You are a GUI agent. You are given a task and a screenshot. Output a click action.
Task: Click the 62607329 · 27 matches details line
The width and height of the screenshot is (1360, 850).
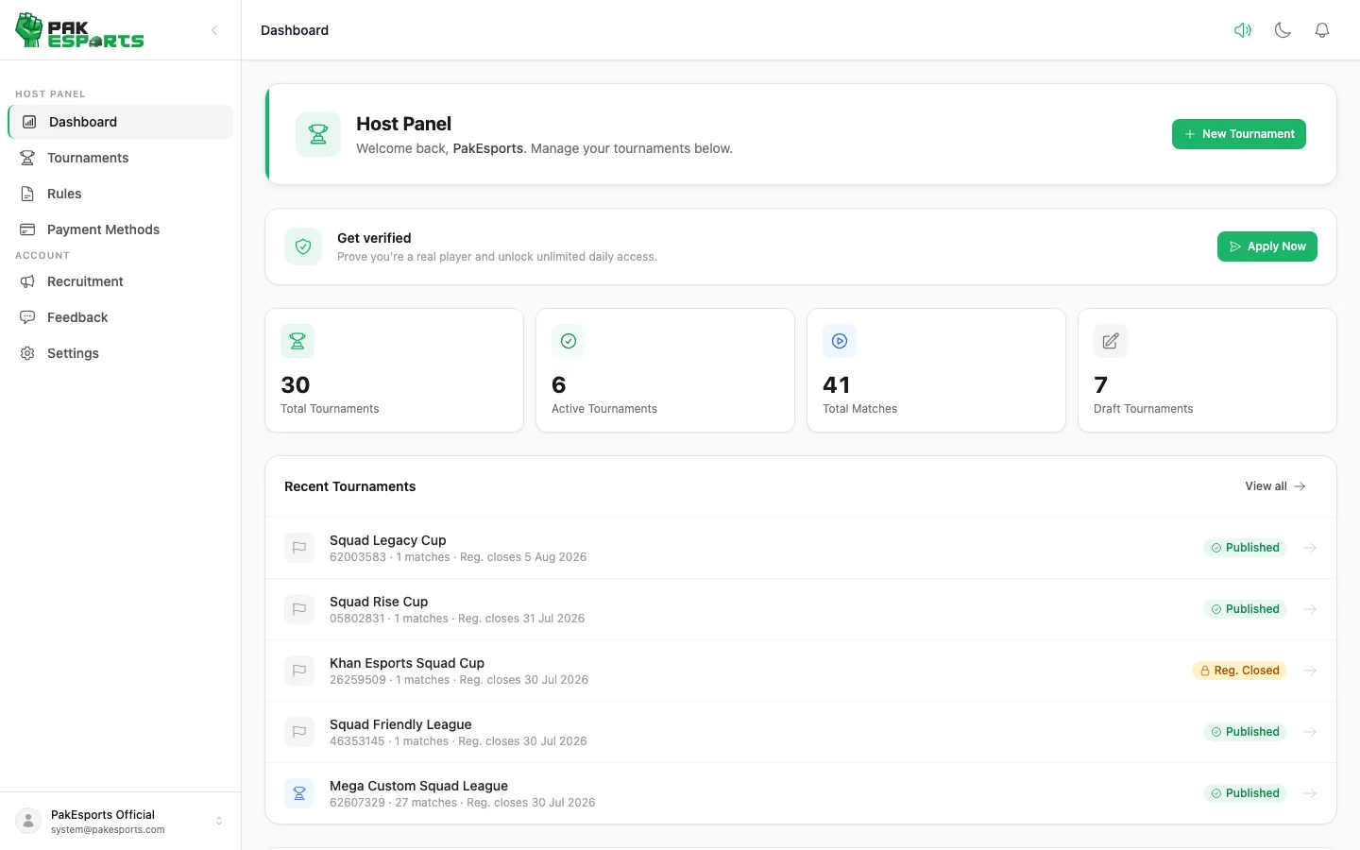pos(463,803)
